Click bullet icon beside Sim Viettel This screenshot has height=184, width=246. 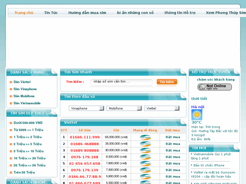point(11,82)
